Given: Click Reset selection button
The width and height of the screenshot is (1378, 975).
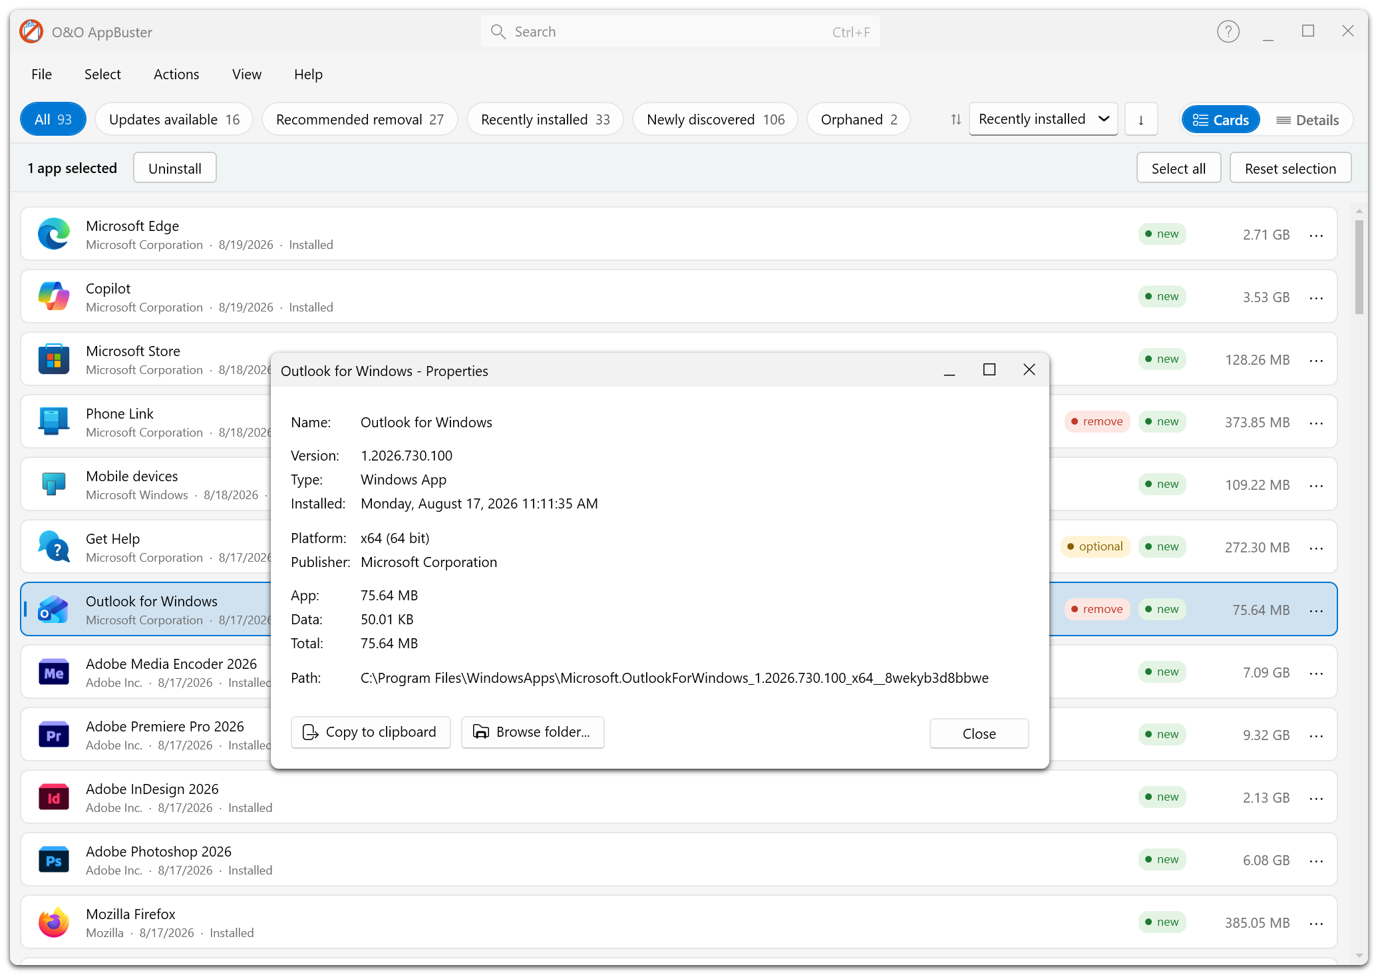Looking at the screenshot, I should tap(1290, 168).
